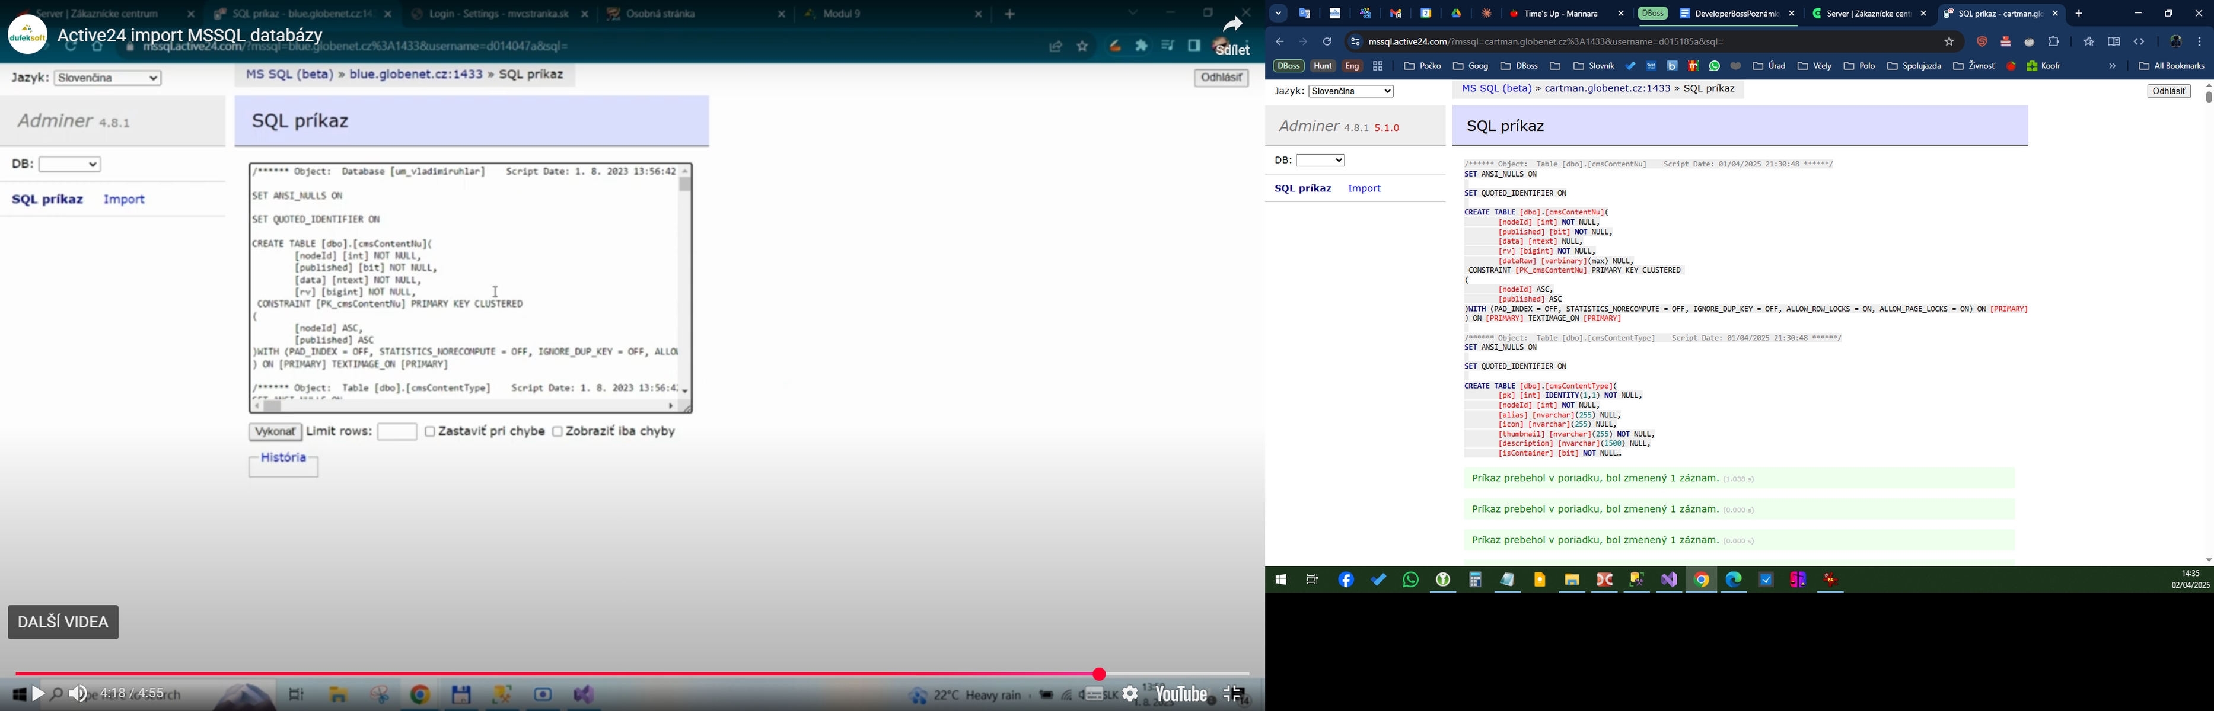Open the Import link in Adminer
The width and height of the screenshot is (2214, 711).
[1365, 188]
